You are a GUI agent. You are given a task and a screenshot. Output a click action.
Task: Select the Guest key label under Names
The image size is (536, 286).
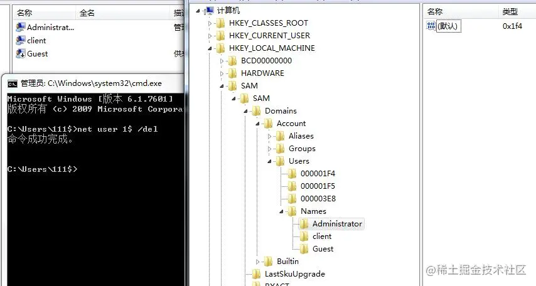click(323, 249)
